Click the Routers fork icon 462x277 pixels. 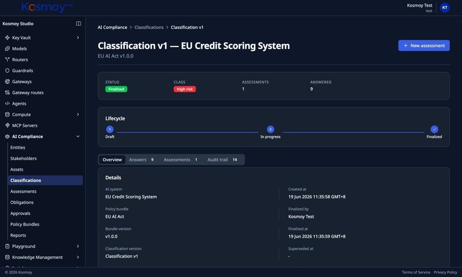[7, 60]
